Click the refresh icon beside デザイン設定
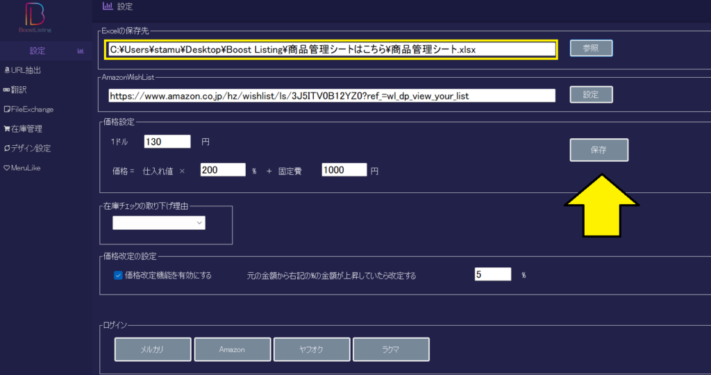The width and height of the screenshot is (711, 375). click(x=7, y=148)
